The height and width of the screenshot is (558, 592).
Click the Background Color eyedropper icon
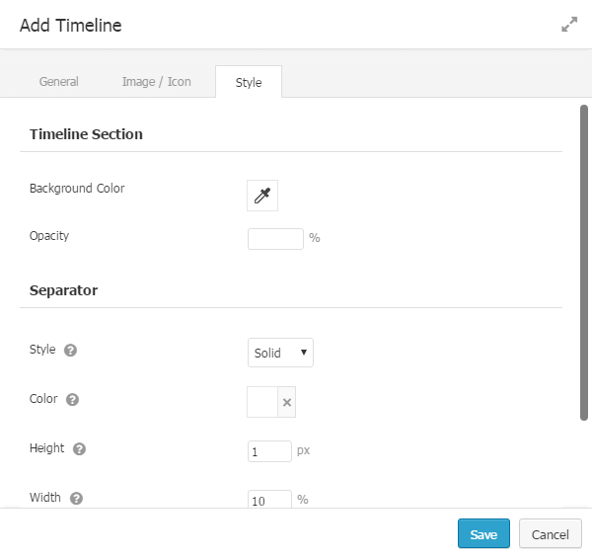[262, 196]
